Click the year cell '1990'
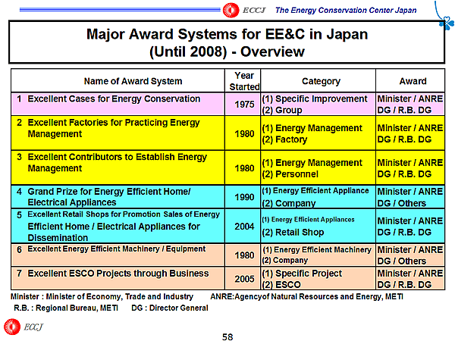The image size is (455, 341). [x=244, y=197]
